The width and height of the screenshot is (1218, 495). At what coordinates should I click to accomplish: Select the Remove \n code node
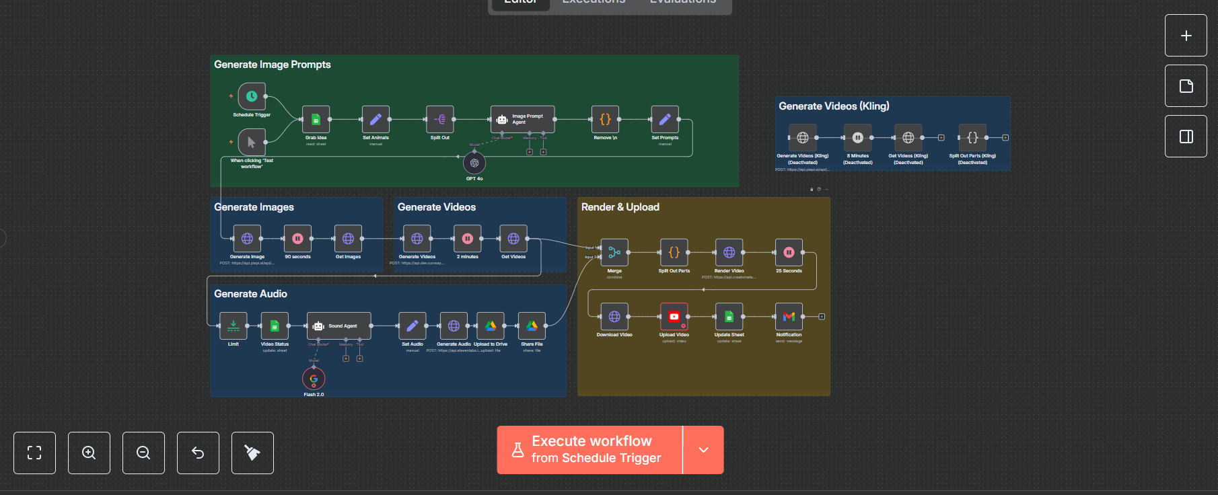605,119
